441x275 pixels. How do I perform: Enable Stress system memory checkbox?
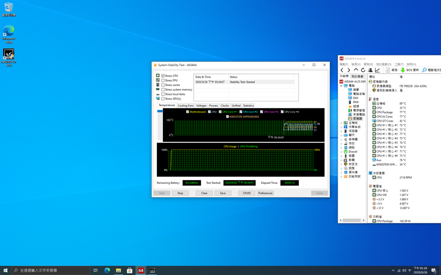[x=163, y=89]
